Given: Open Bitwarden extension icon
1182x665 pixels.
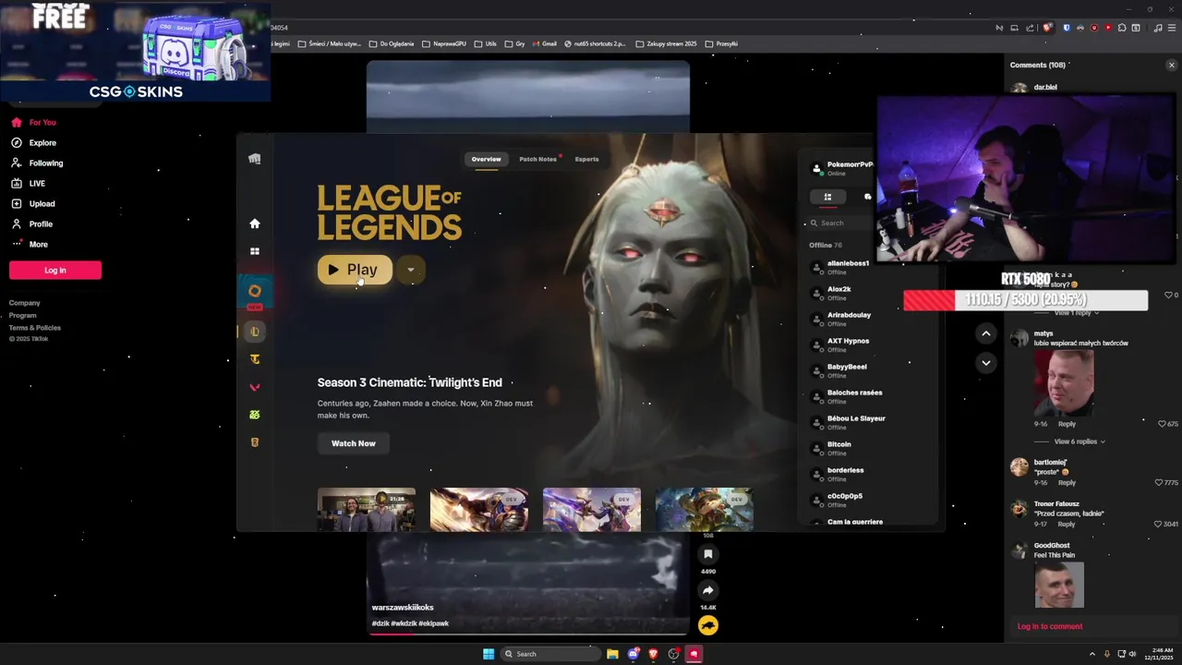Looking at the screenshot, I should click(x=1067, y=28).
